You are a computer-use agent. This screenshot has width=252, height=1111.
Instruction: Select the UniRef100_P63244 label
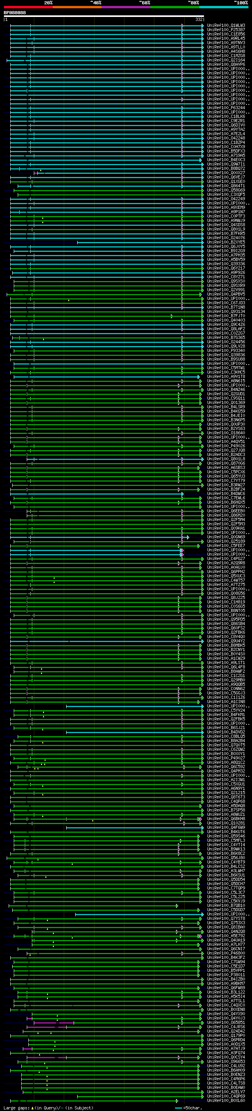click(226, 108)
